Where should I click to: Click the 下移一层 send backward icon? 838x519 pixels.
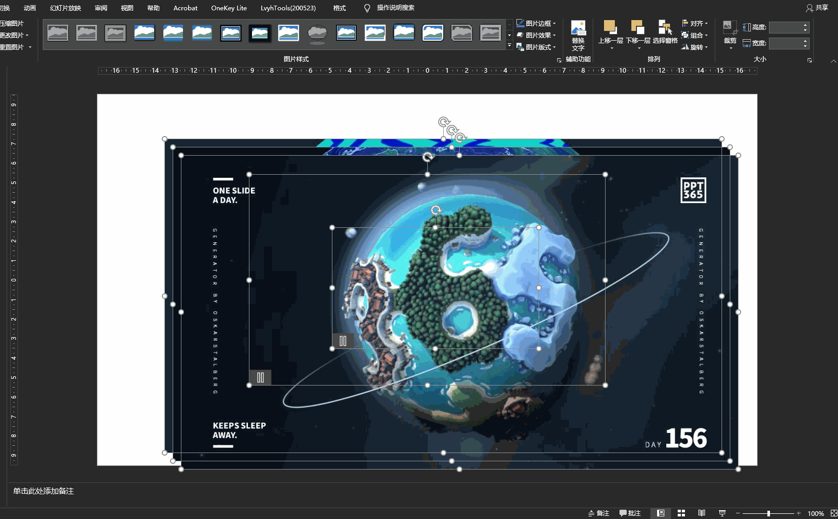tap(638, 27)
